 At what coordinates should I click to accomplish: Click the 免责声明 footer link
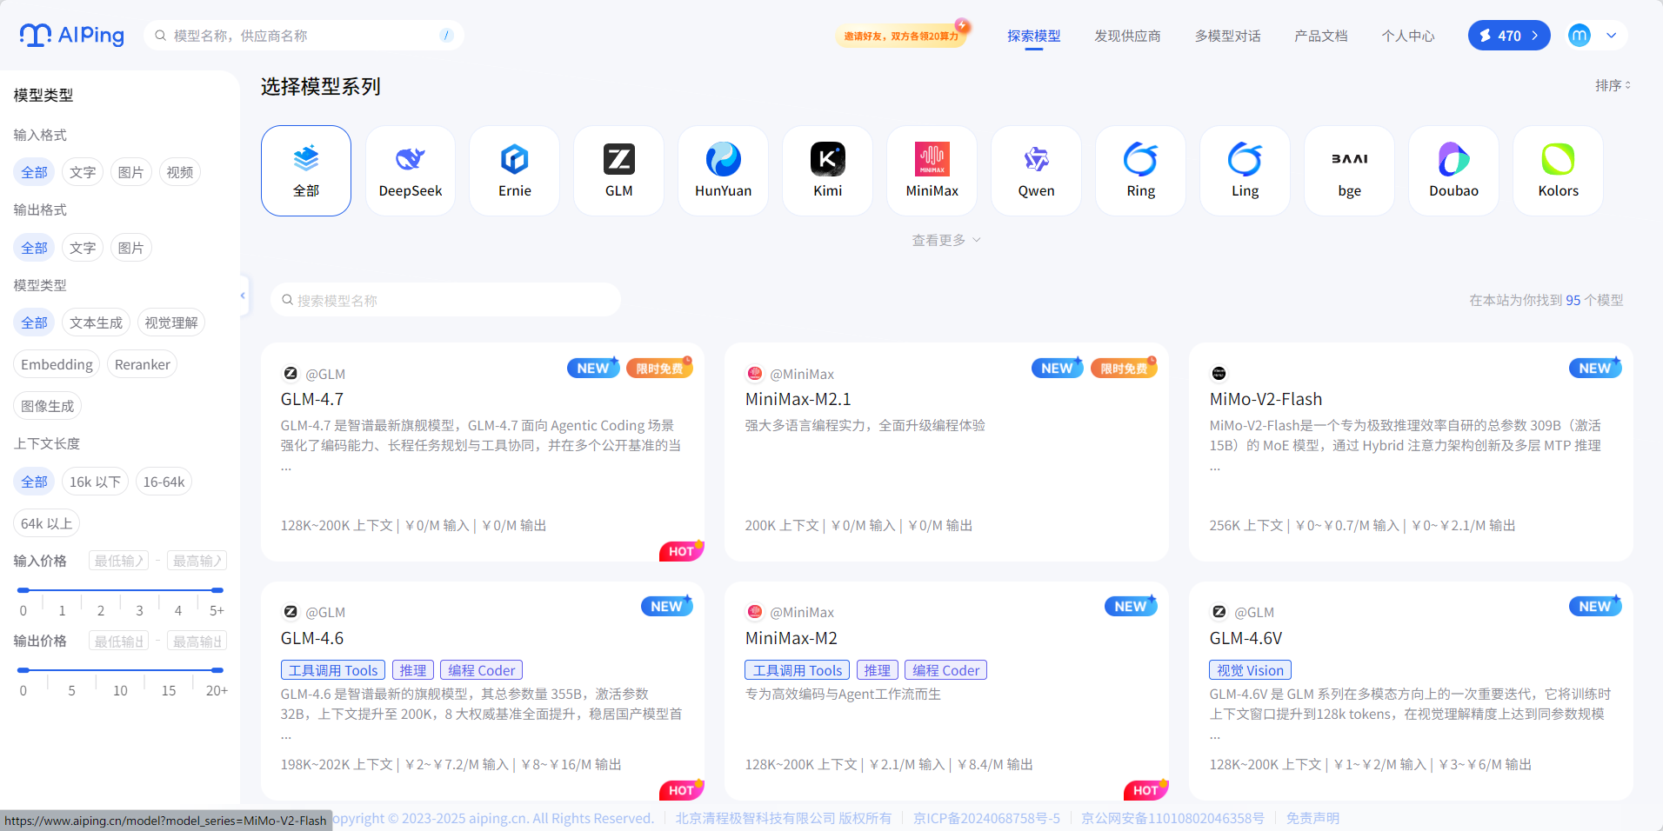point(1313,817)
